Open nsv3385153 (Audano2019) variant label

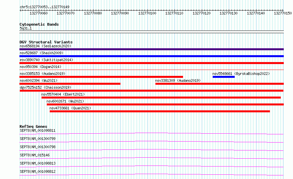42,74
